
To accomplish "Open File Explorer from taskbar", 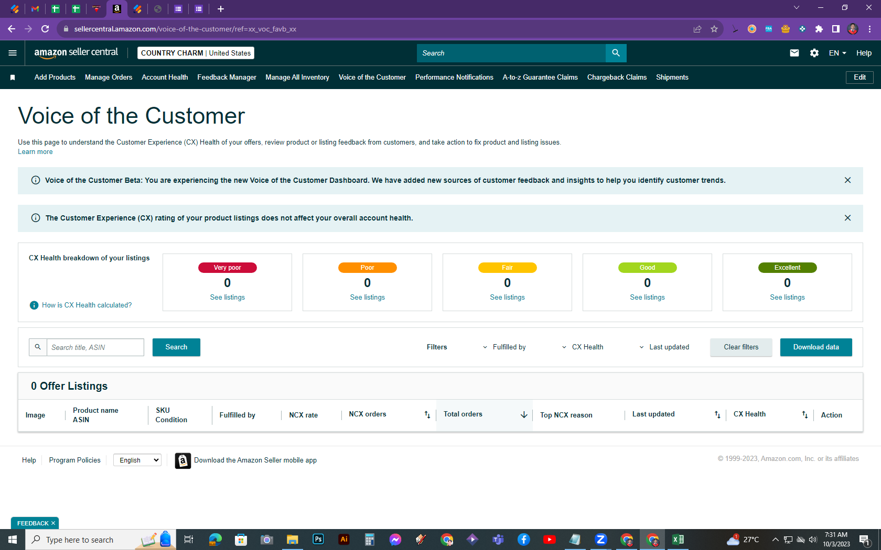I will [x=293, y=540].
